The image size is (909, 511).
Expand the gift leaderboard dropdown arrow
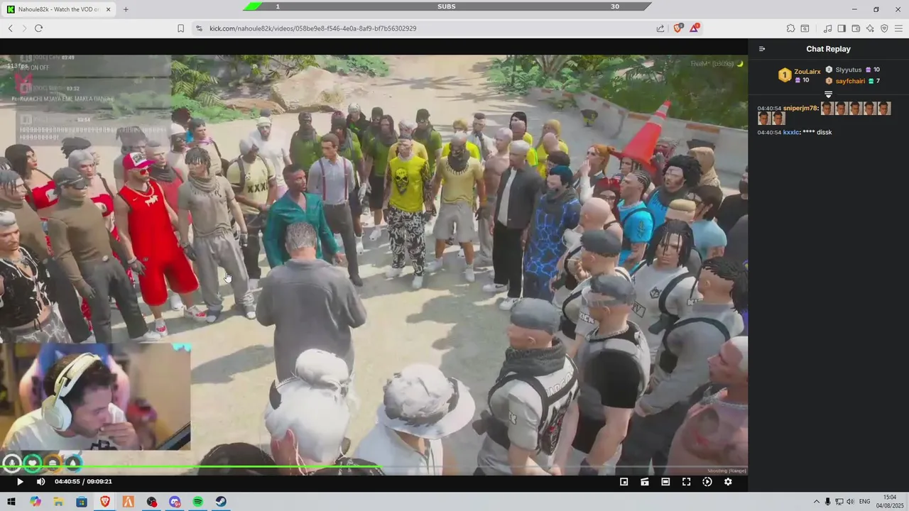tap(828, 94)
